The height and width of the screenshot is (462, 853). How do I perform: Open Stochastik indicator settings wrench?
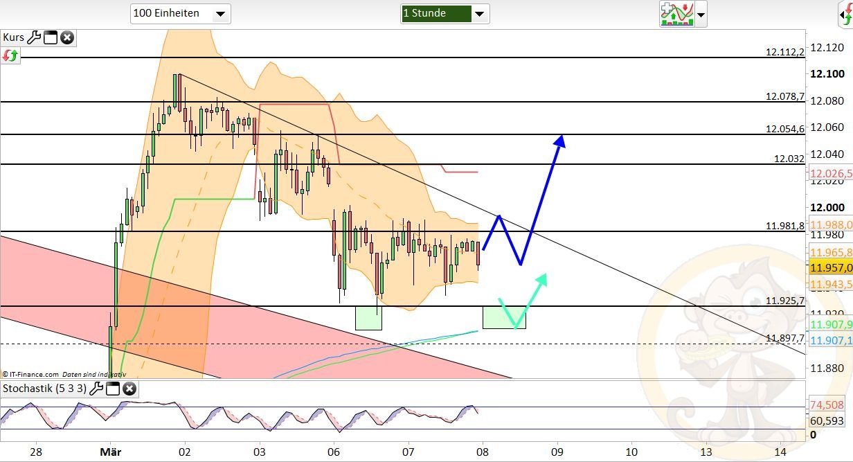click(96, 389)
